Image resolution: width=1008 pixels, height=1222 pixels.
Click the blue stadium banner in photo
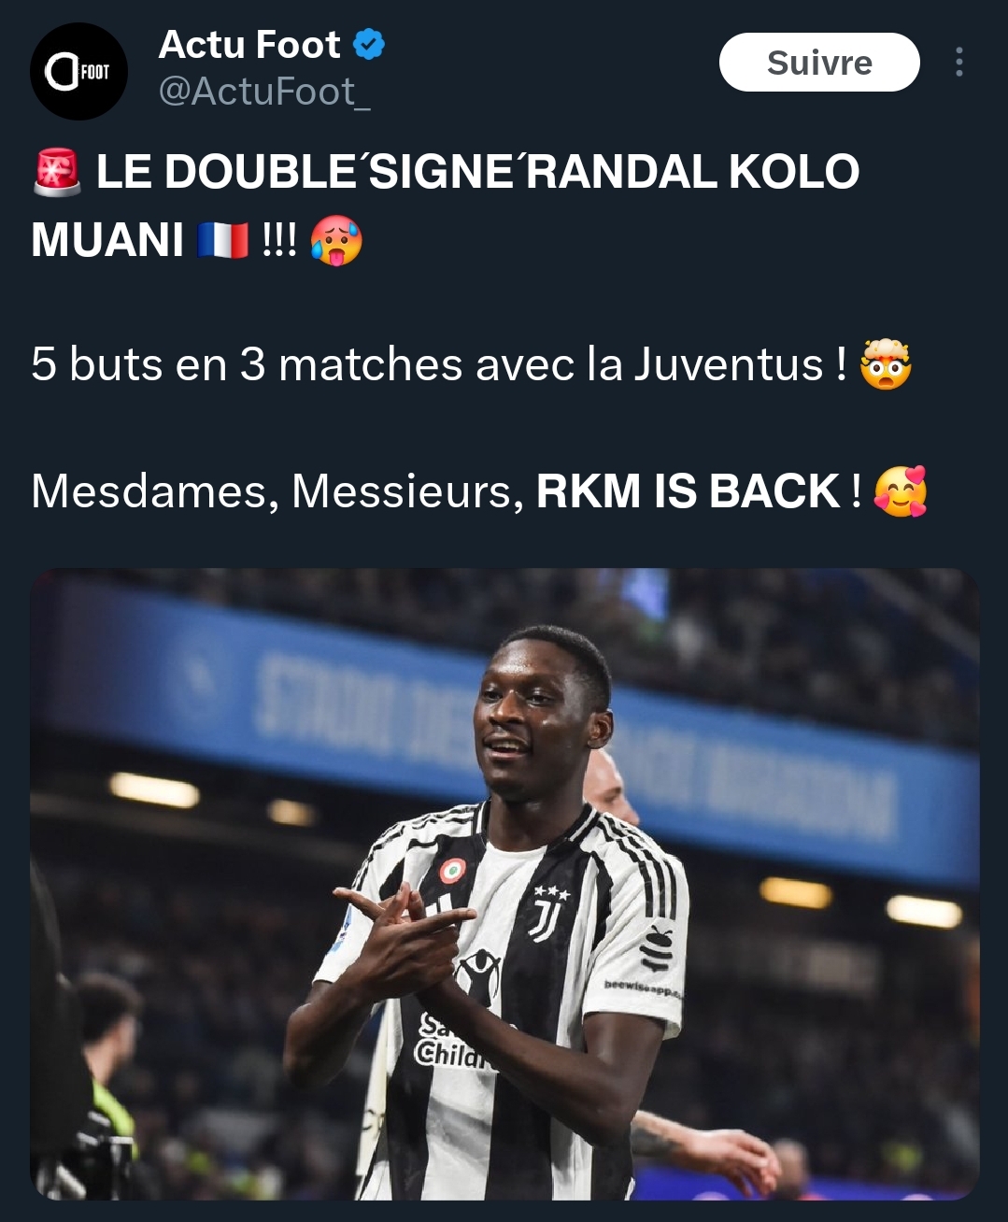504,724
